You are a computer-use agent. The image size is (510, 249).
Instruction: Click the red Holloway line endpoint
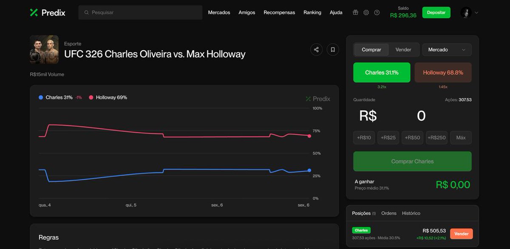coord(309,136)
